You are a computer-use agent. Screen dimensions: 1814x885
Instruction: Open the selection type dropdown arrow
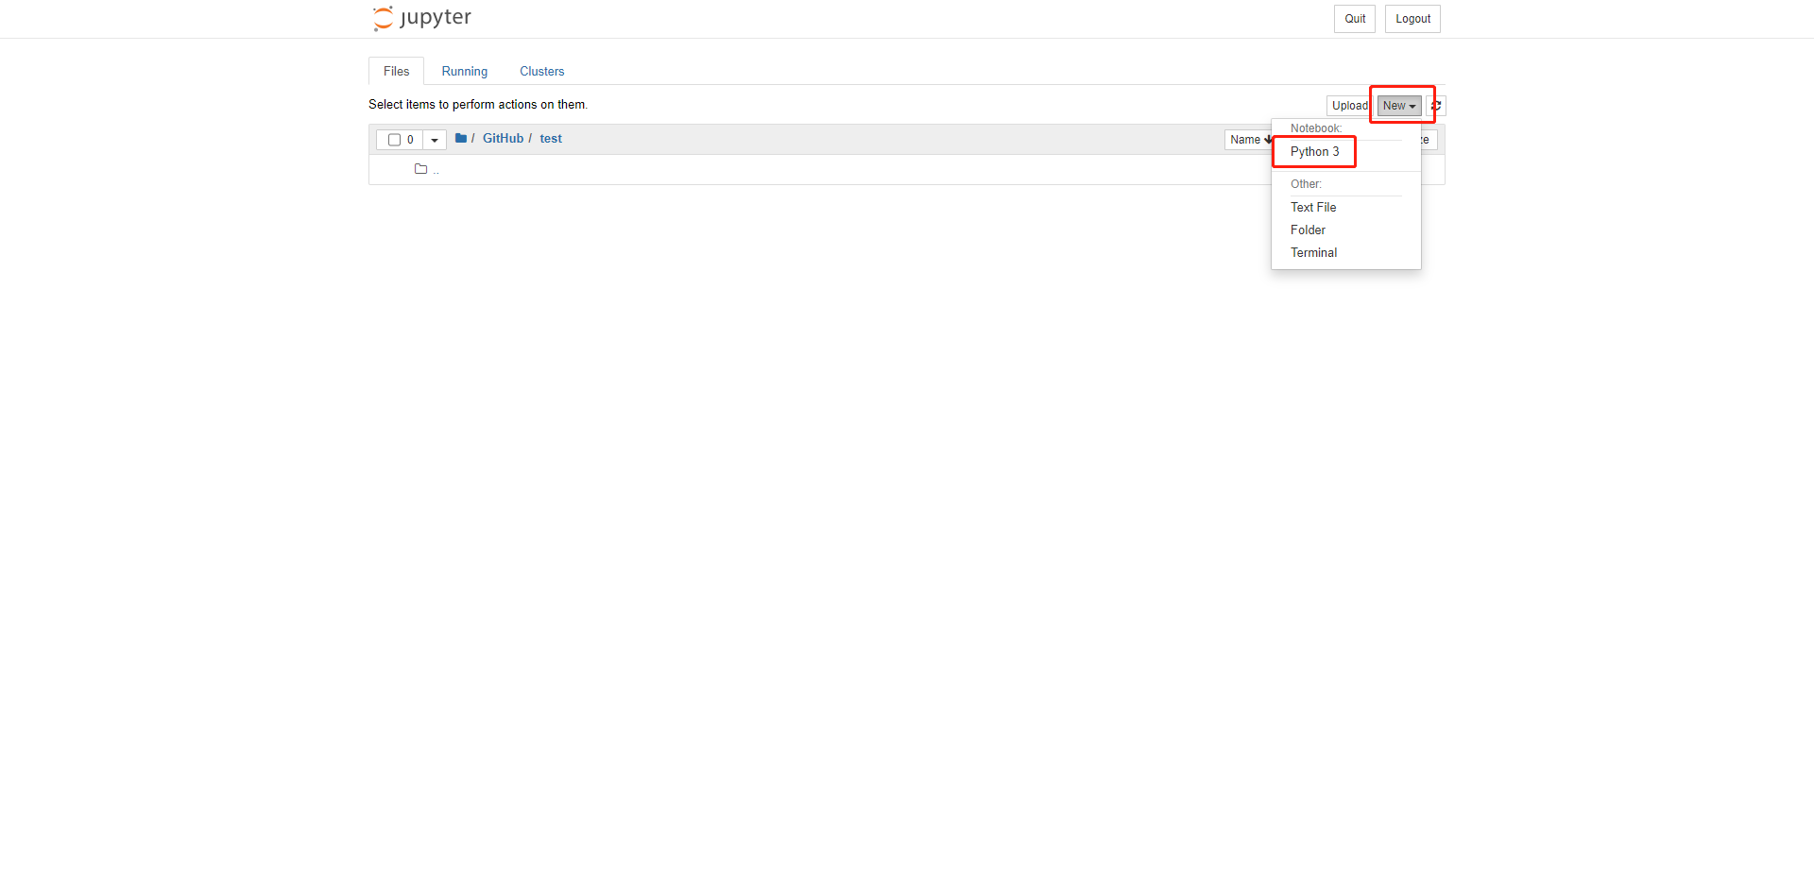[x=435, y=140]
